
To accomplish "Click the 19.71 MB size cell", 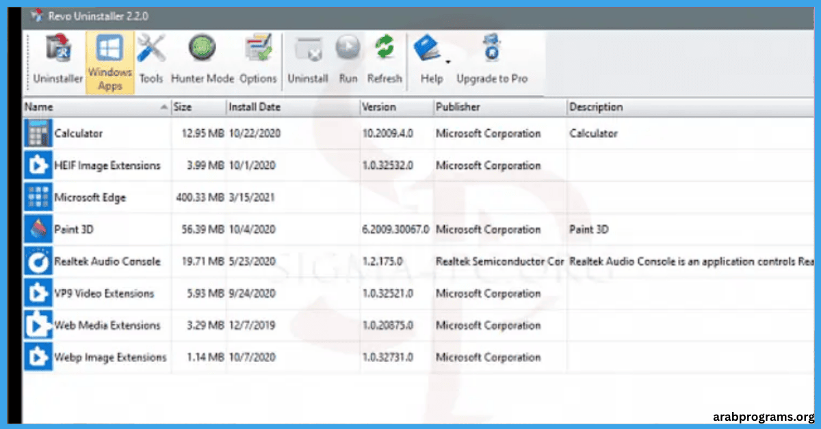I will tap(203, 262).
